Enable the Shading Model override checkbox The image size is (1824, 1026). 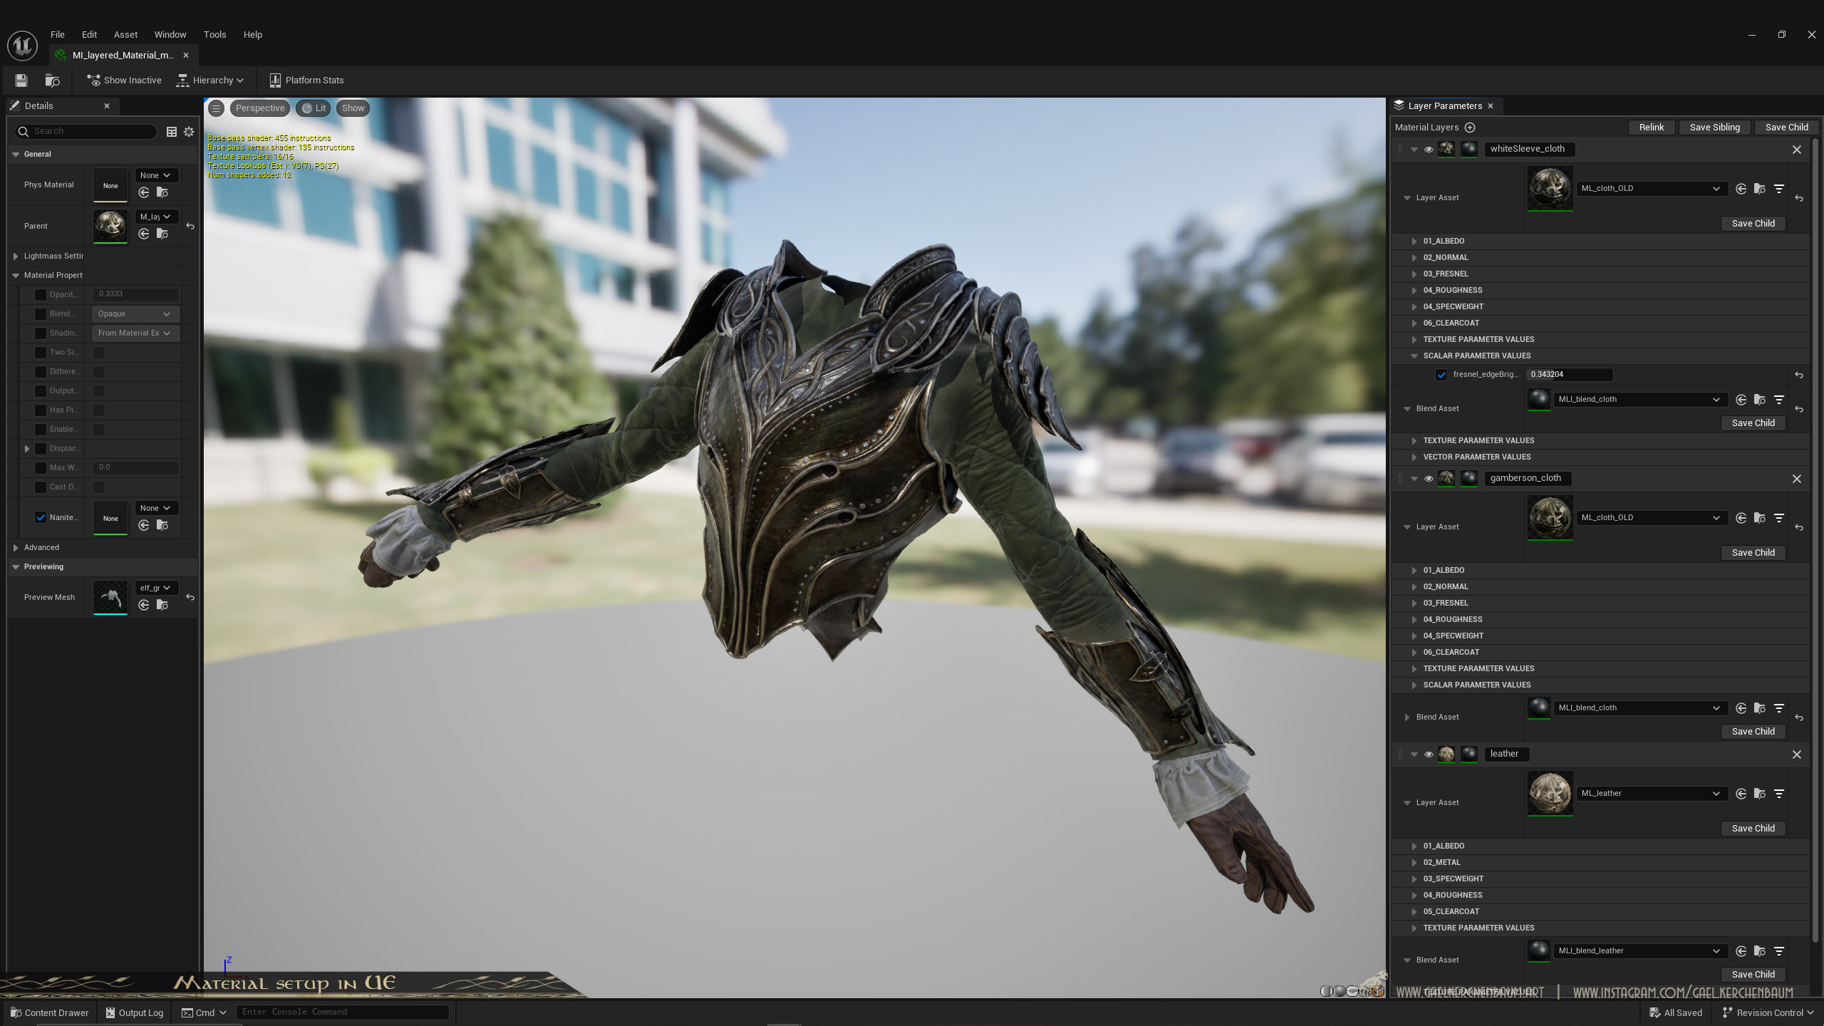41,333
